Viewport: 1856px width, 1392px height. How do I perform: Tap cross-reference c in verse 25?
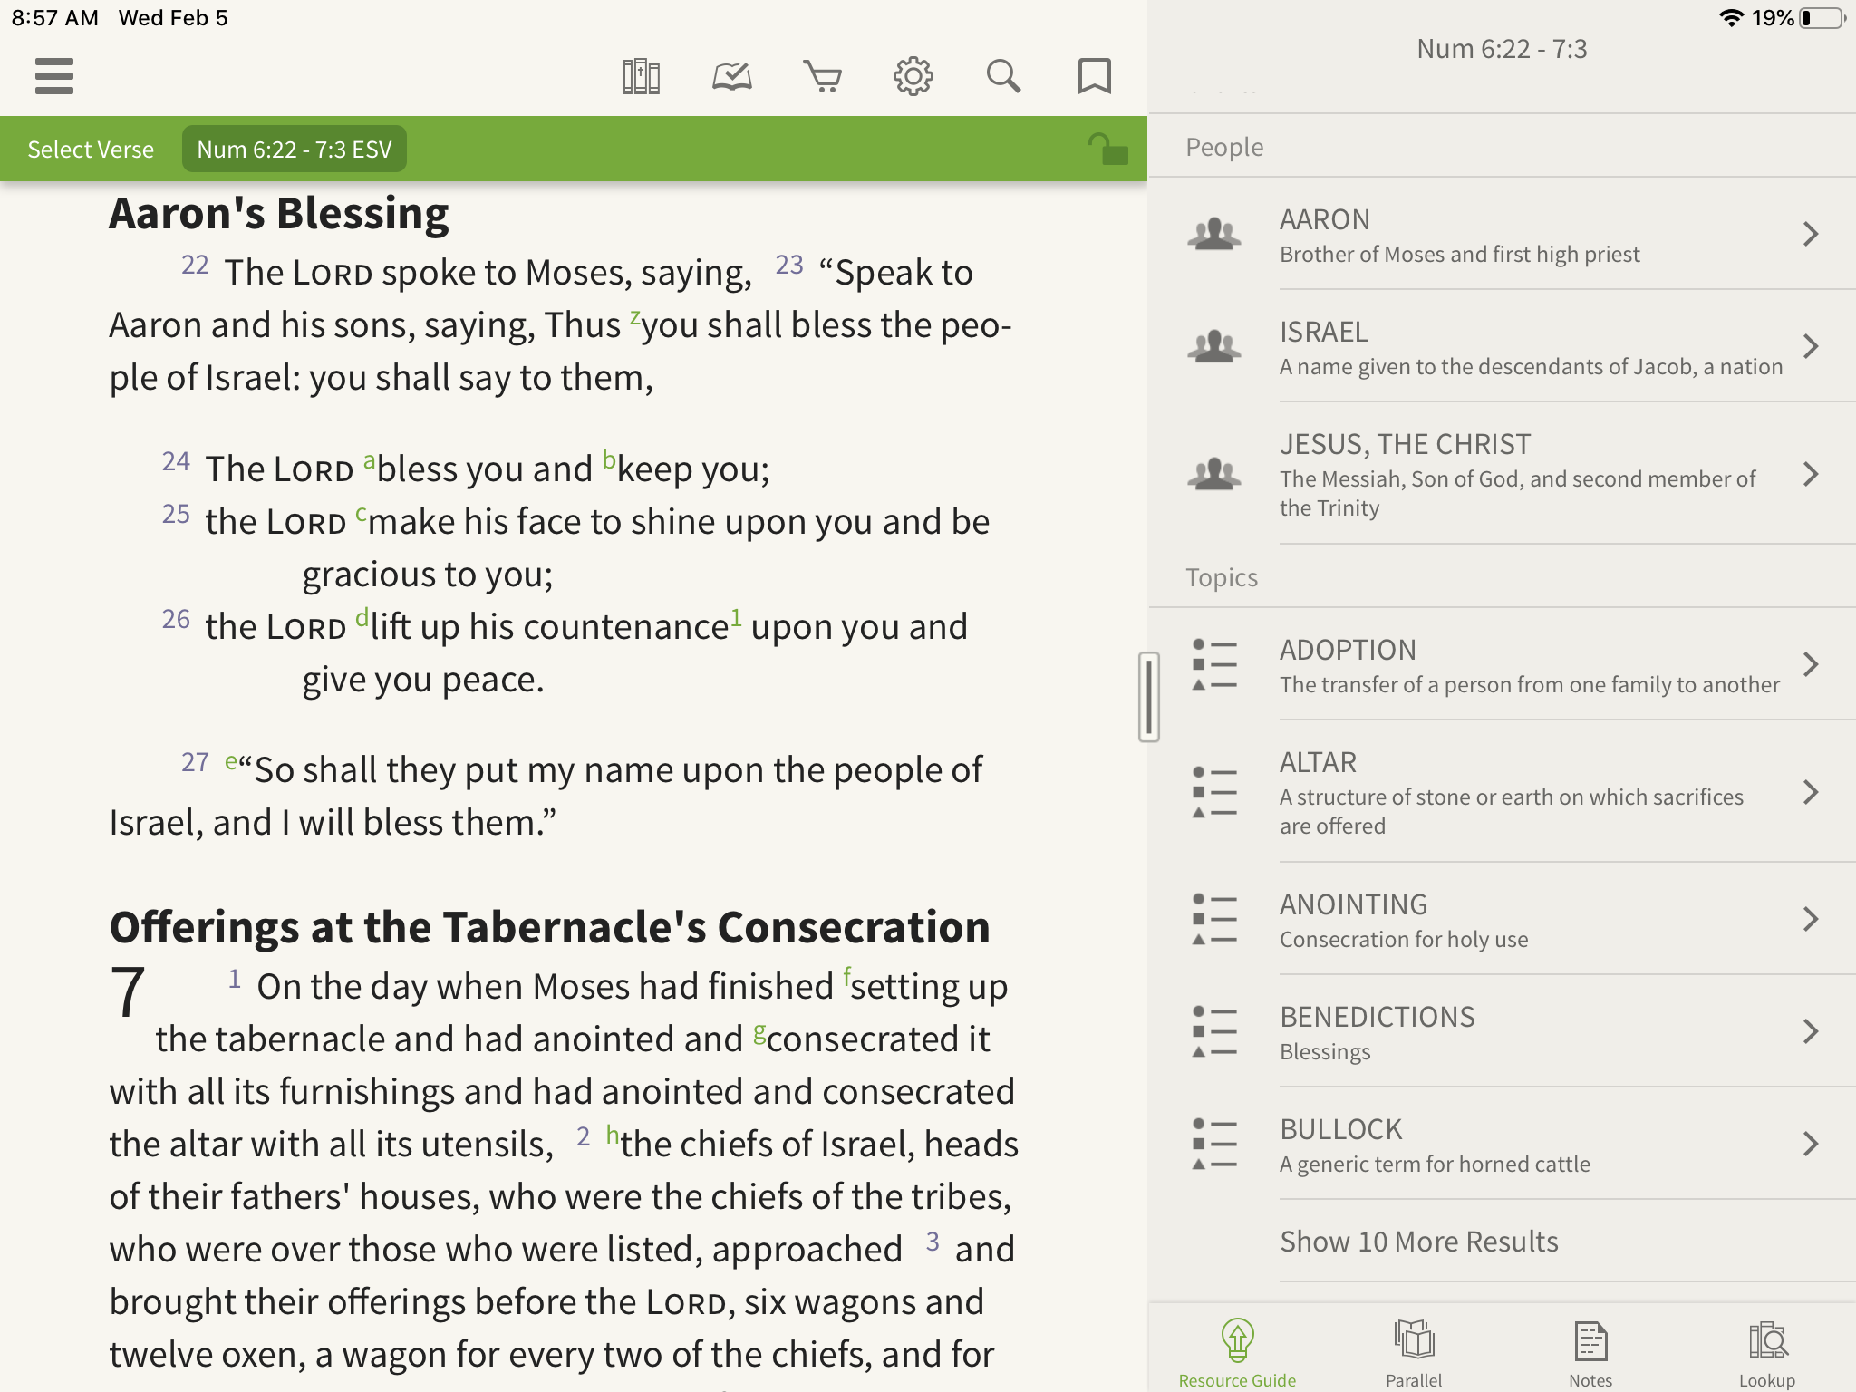(x=361, y=514)
